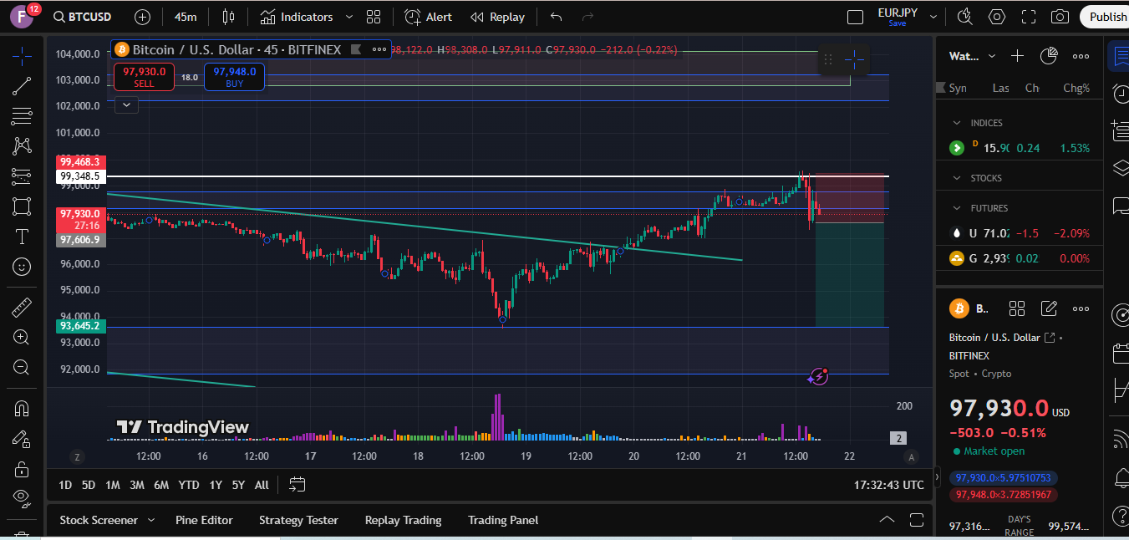Open the emoji and icons tool
The height and width of the screenshot is (540, 1129).
(22, 267)
